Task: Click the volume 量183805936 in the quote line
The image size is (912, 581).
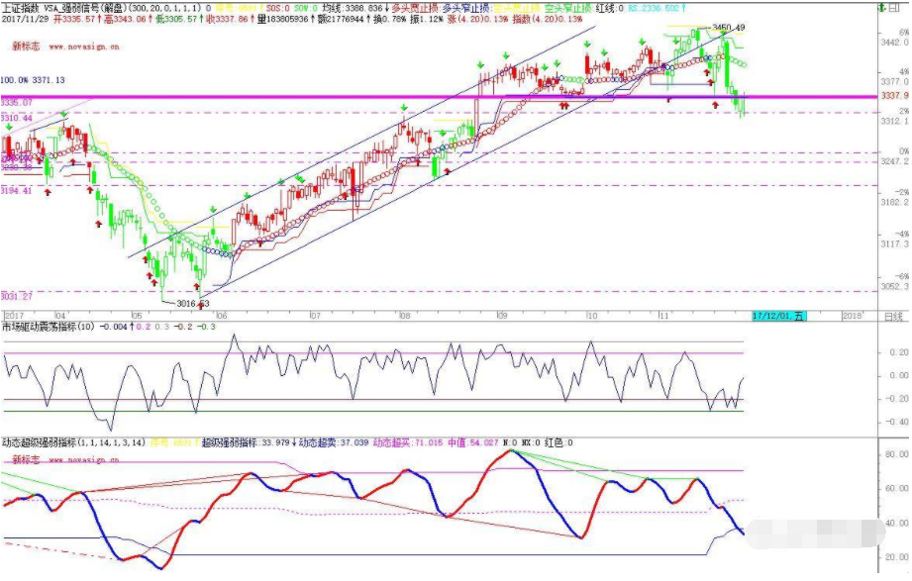Action: click(x=282, y=19)
